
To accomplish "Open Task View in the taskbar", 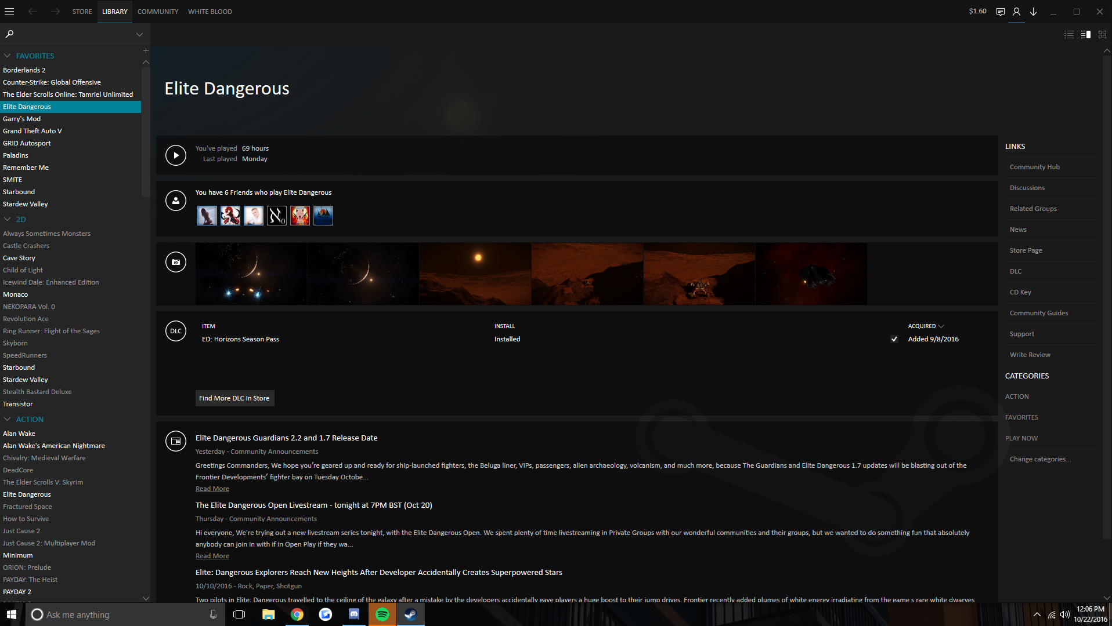I will 239,614.
